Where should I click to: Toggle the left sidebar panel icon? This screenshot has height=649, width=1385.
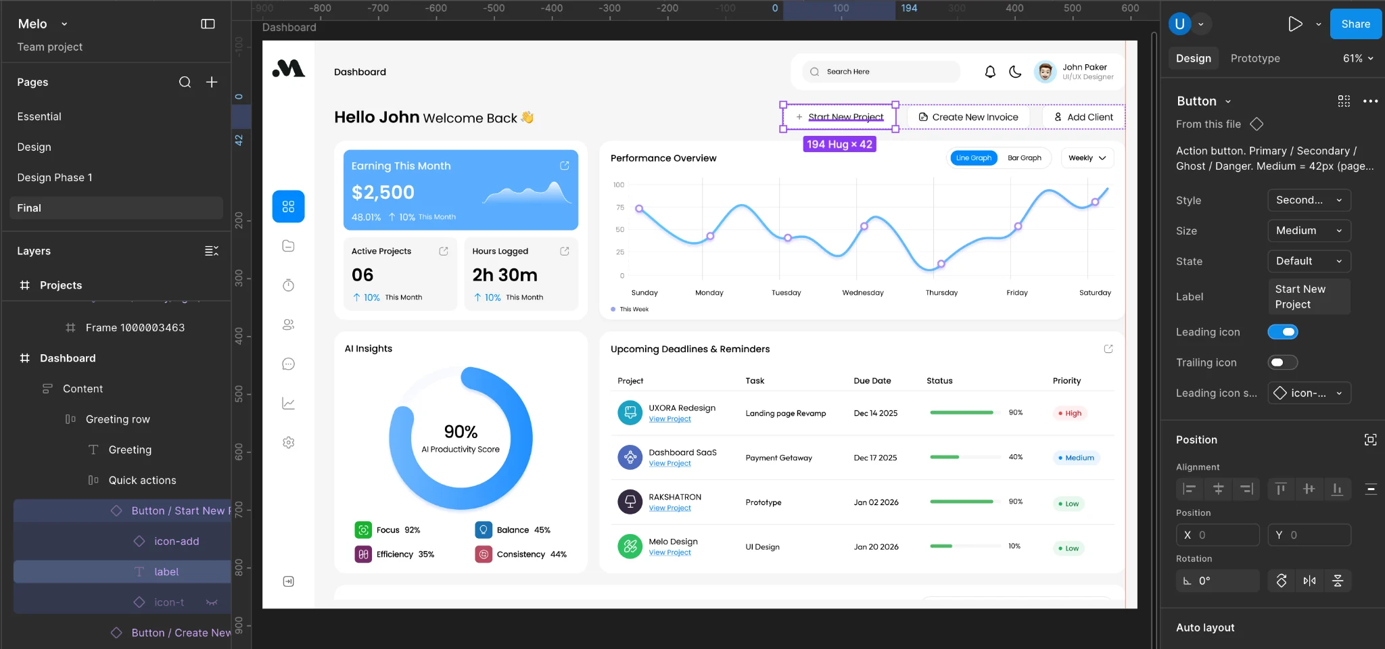click(208, 24)
